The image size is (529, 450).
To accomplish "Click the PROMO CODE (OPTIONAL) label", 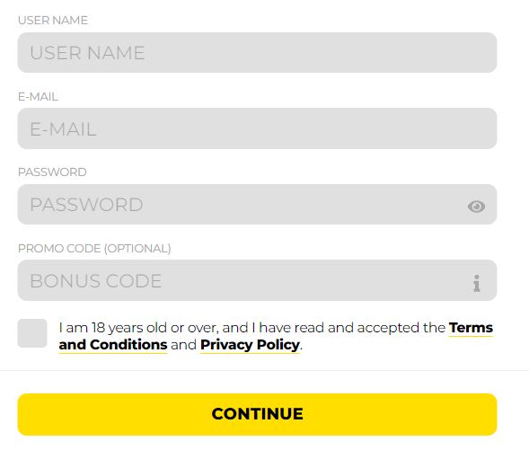I will pyautogui.click(x=94, y=249).
